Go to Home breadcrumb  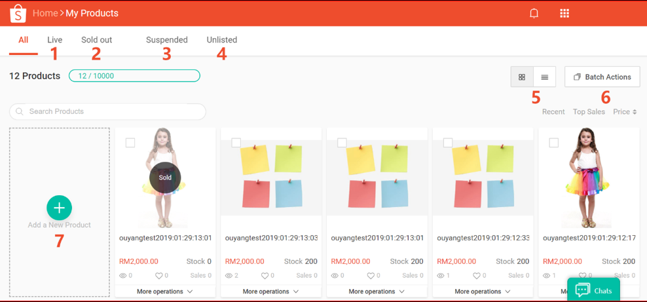point(45,13)
